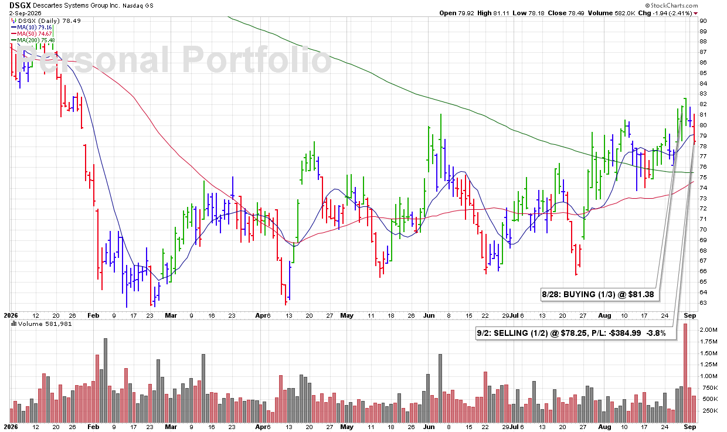Click the 1.00M volume axis label
Image resolution: width=727 pixels, height=432 pixels.
click(x=709, y=376)
